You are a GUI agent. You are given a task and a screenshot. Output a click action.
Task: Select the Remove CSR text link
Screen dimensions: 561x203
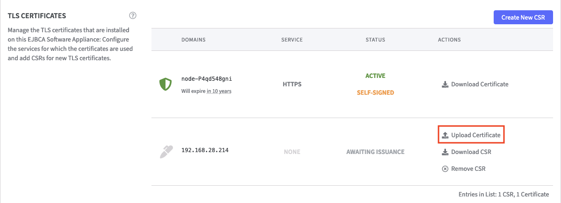coord(468,169)
